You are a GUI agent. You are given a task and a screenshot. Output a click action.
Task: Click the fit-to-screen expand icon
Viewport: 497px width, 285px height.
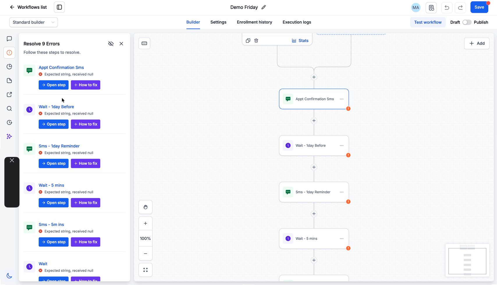coord(145,270)
